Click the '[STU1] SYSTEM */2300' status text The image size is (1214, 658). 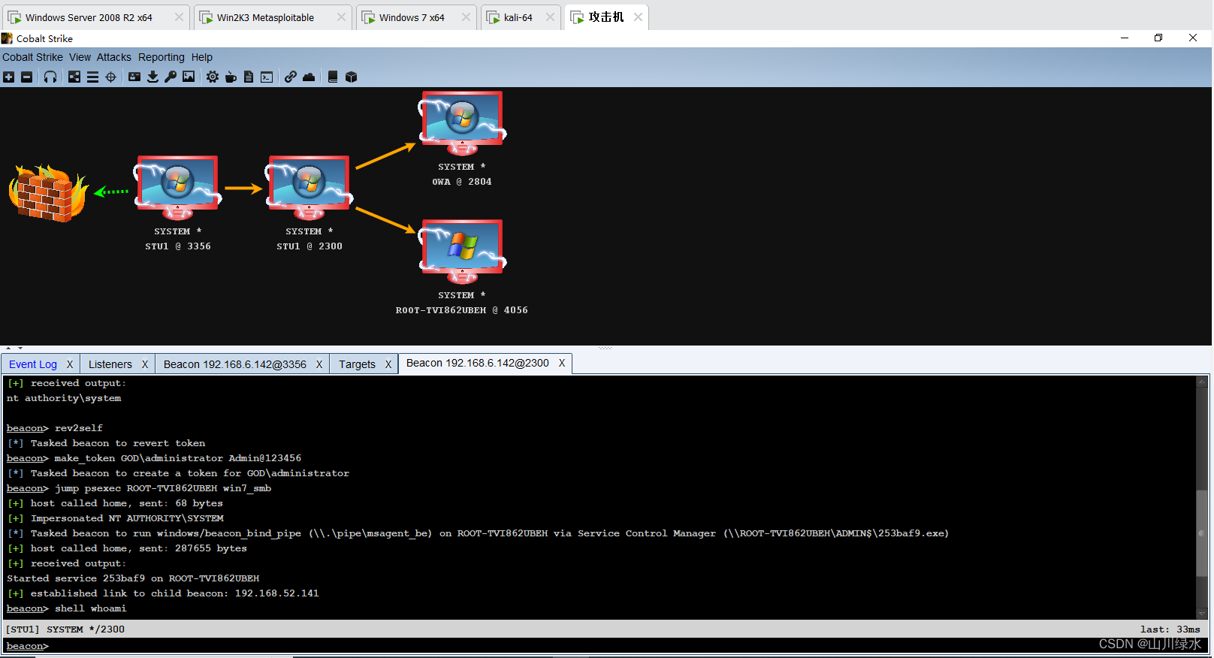[x=65, y=629]
